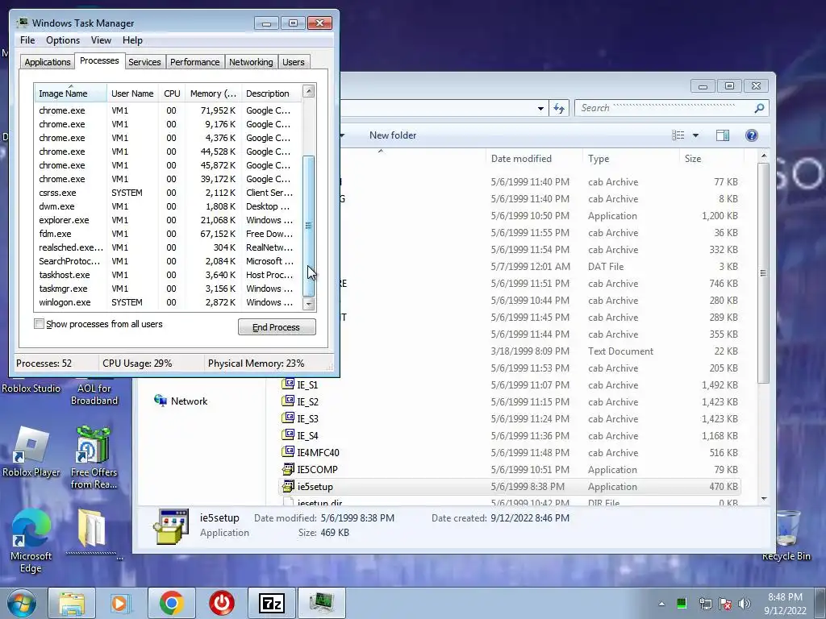Screen dimensions: 826x619
Task: Open the view options dropdown arrow
Action: coord(695,135)
